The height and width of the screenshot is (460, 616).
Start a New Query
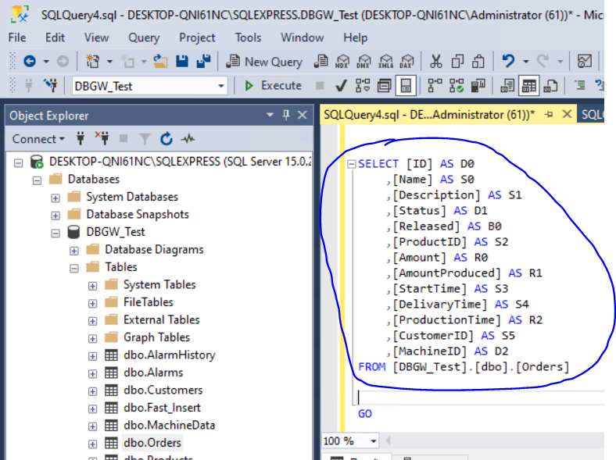pyautogui.click(x=264, y=62)
